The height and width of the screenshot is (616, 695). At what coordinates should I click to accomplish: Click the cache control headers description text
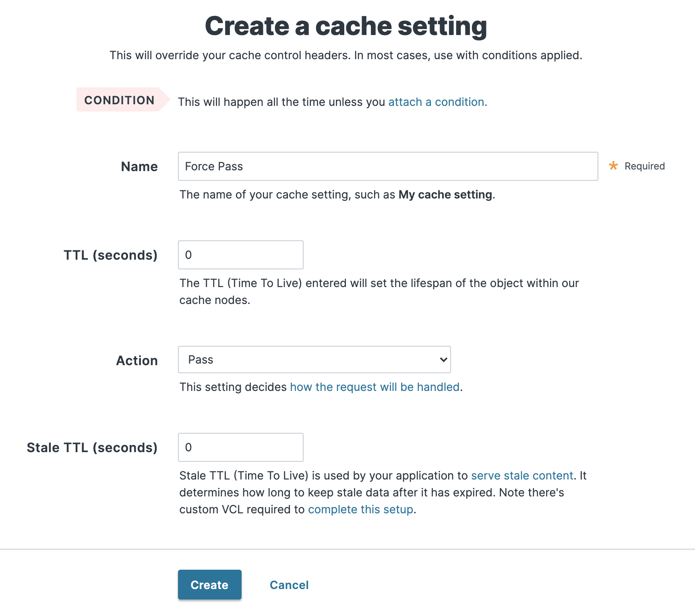point(345,55)
